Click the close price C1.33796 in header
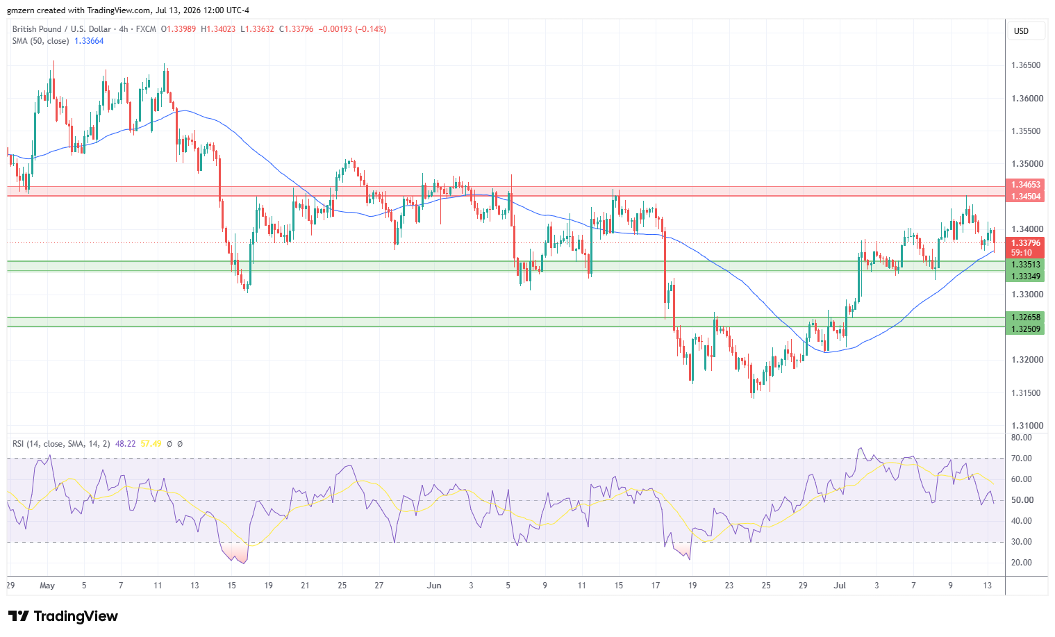The image size is (1055, 637). (x=297, y=29)
